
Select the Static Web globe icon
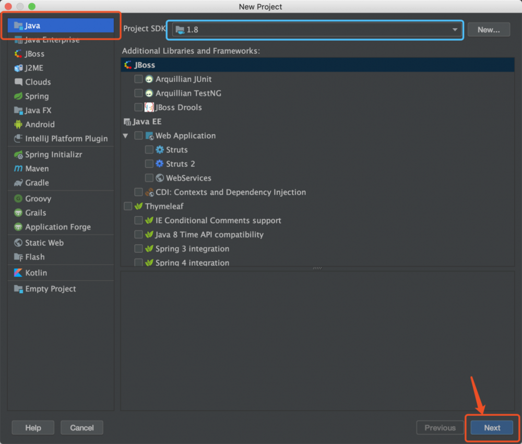(x=18, y=243)
